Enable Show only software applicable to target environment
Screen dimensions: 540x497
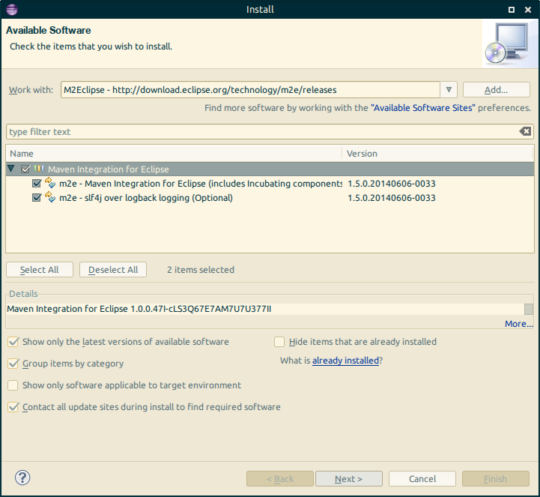13,385
